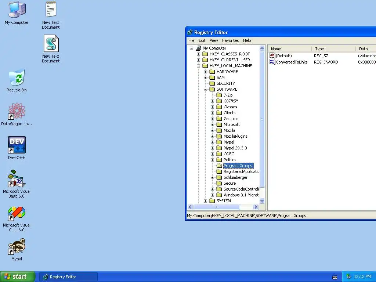Select the Mypal raccoon desktop shortcut
This screenshot has height=282, width=376.
17,246
